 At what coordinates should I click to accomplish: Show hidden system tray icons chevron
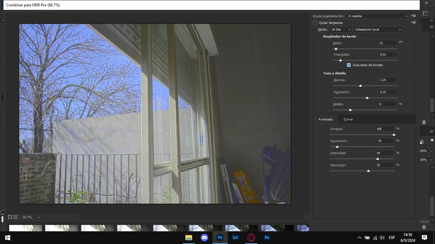360,238
